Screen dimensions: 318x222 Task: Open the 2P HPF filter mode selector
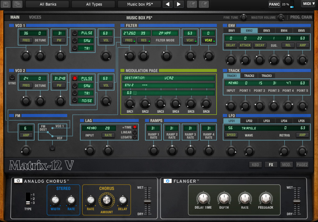[x=165, y=33]
